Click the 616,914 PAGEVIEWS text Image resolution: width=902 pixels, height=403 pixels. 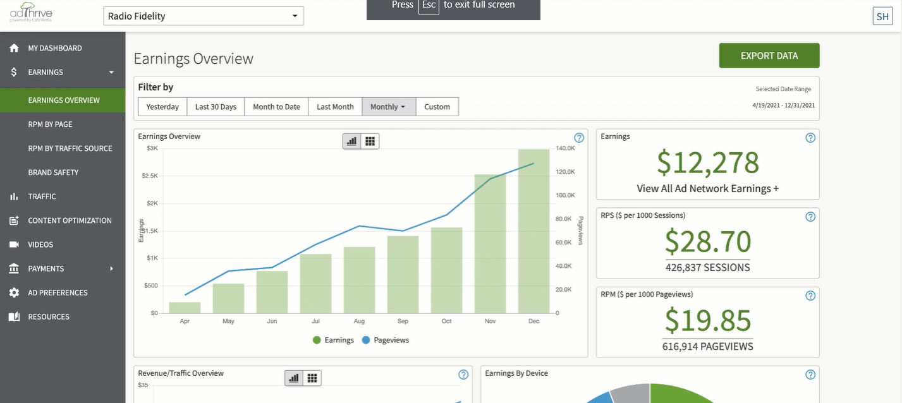point(708,346)
